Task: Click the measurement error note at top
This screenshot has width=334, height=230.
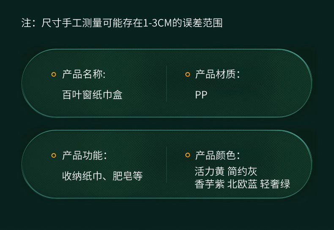Action: 122,23
